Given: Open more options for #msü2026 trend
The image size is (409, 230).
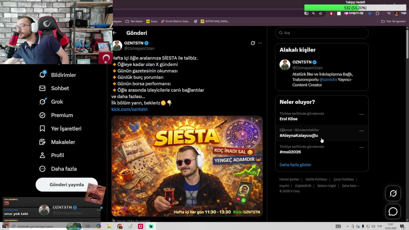Looking at the screenshot, I should pyautogui.click(x=361, y=148).
